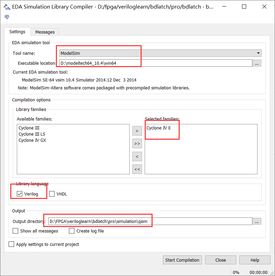275x276 pixels.
Task: Click the ModelSim SE-64 vsim version text
Action: pos(79,80)
